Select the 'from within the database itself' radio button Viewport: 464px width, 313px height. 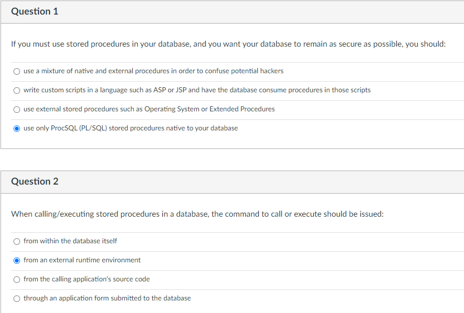point(17,241)
